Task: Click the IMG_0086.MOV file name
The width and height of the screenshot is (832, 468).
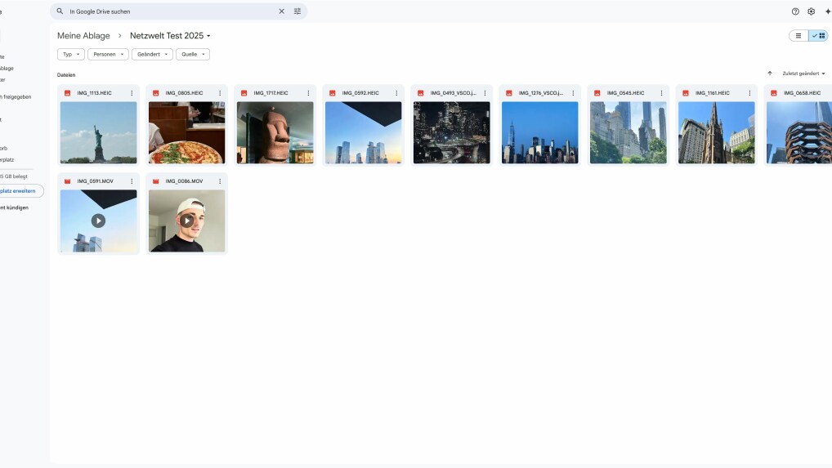Action: click(184, 181)
